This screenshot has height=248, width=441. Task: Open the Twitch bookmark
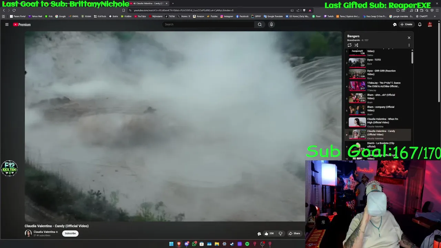click(x=329, y=16)
